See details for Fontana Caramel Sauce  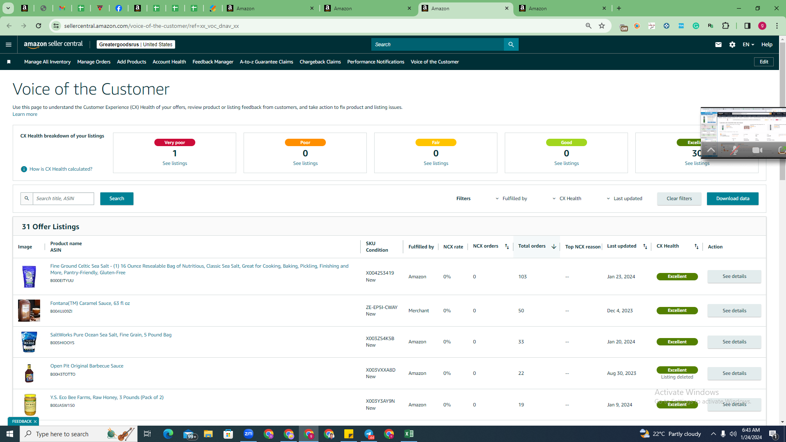point(734,311)
